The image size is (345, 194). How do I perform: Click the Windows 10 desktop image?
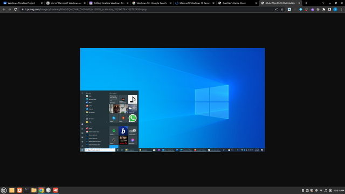pos(172,100)
